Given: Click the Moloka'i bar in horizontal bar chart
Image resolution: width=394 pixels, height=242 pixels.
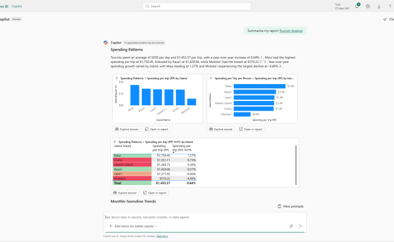Looking at the screenshot, I should pyautogui.click(x=242, y=114).
